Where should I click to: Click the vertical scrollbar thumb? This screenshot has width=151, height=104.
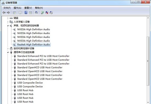tap(148, 61)
